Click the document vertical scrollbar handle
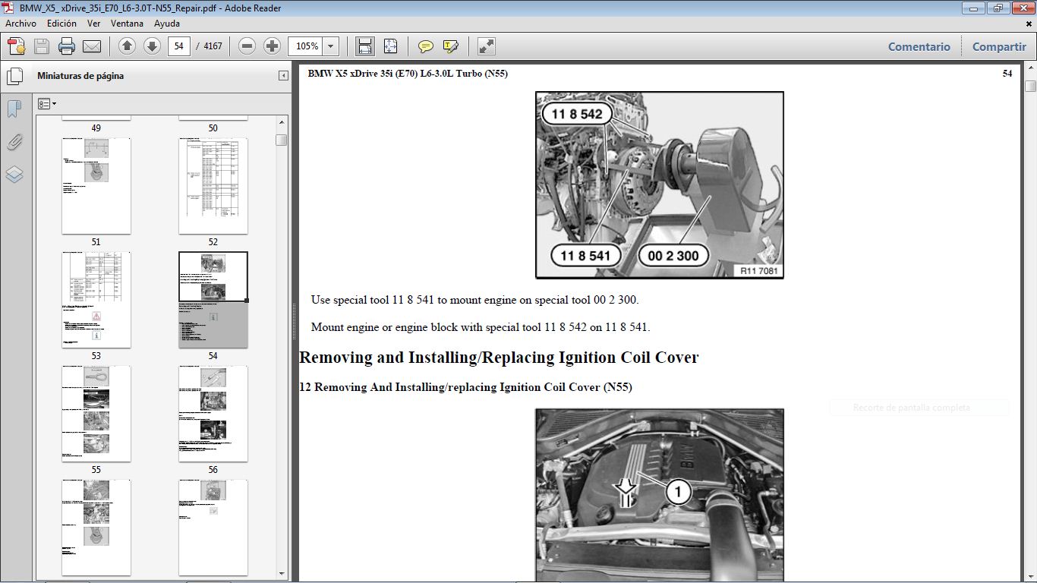 (1030, 86)
